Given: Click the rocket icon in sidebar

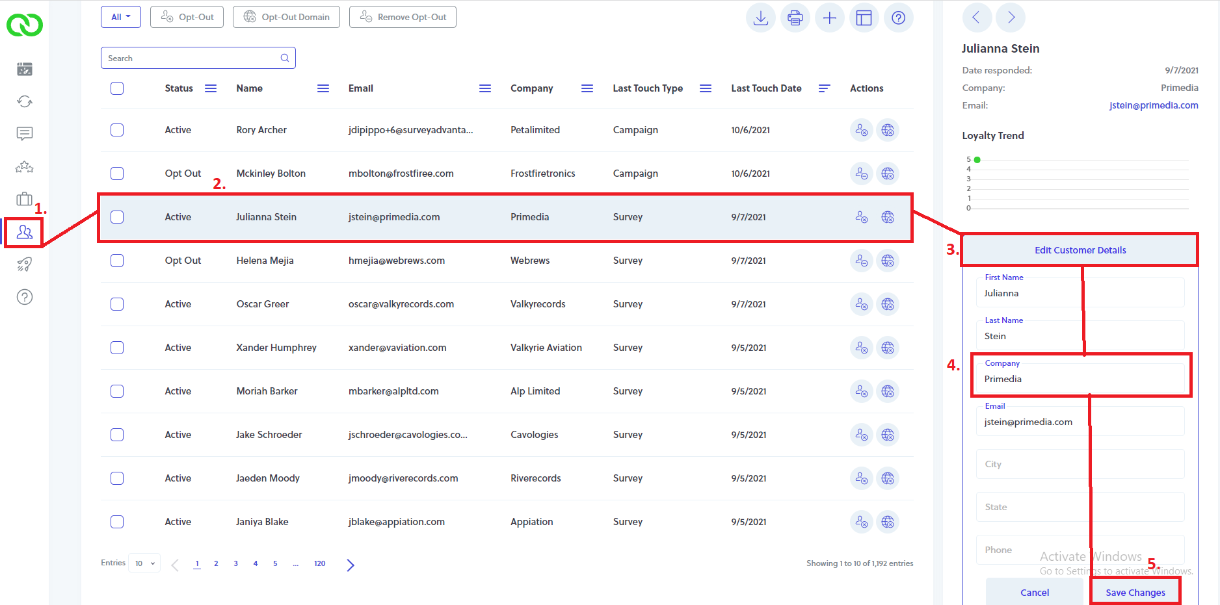Looking at the screenshot, I should (25, 264).
